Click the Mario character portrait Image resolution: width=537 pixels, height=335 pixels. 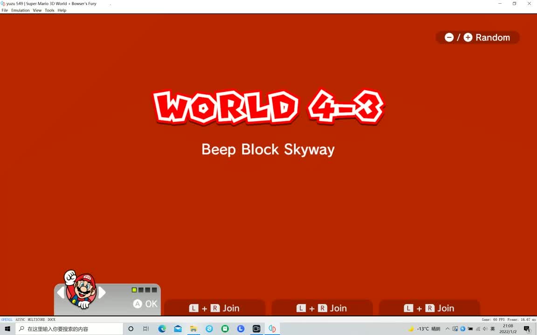pos(81,289)
